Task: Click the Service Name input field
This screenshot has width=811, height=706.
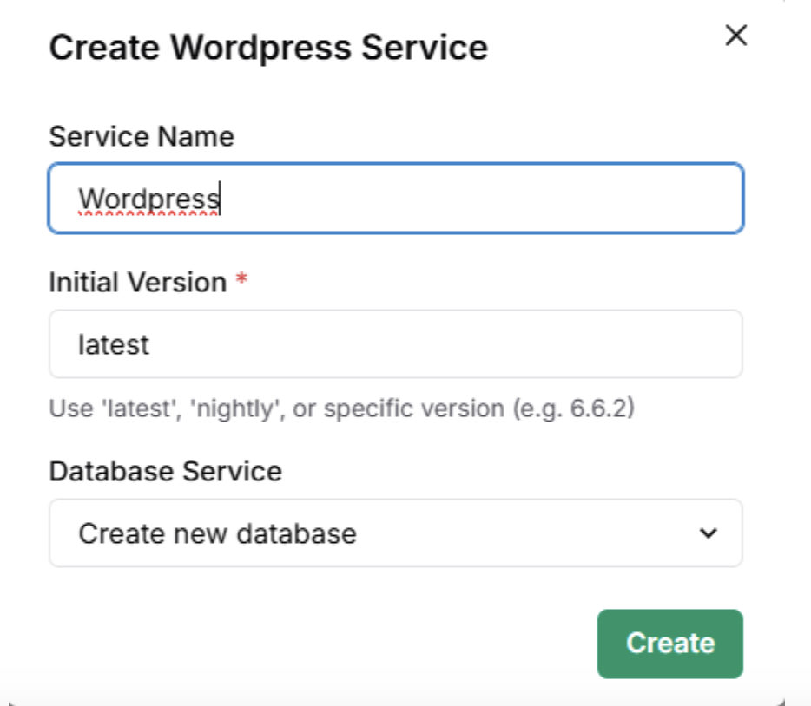Action: pos(396,199)
